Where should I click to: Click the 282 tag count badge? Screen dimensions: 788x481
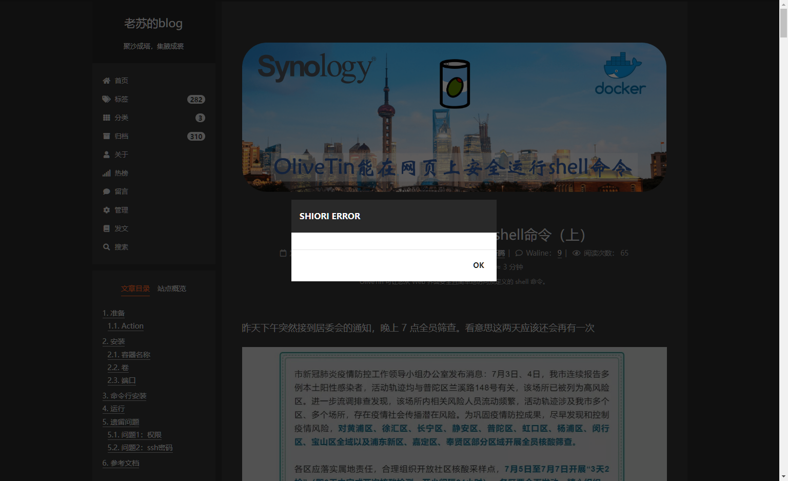[x=196, y=100]
